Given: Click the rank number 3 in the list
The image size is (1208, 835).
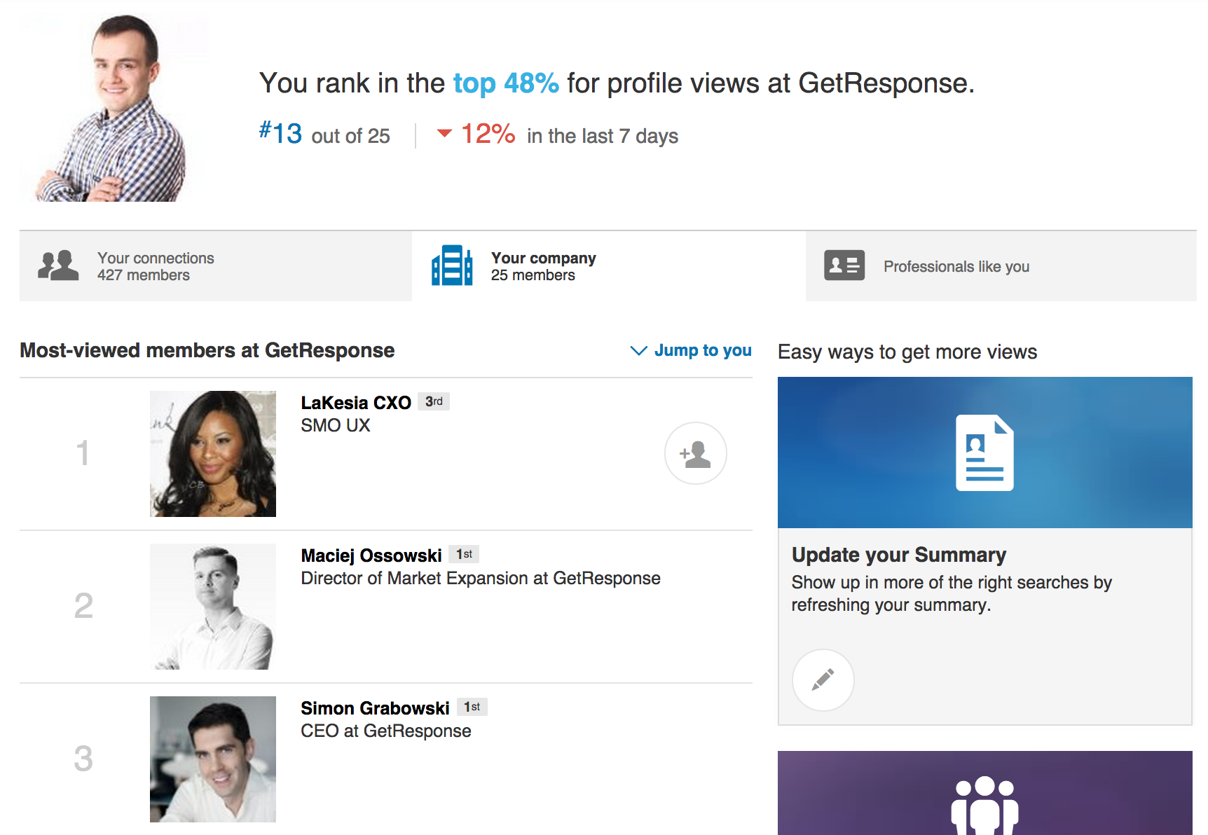Looking at the screenshot, I should pyautogui.click(x=83, y=759).
